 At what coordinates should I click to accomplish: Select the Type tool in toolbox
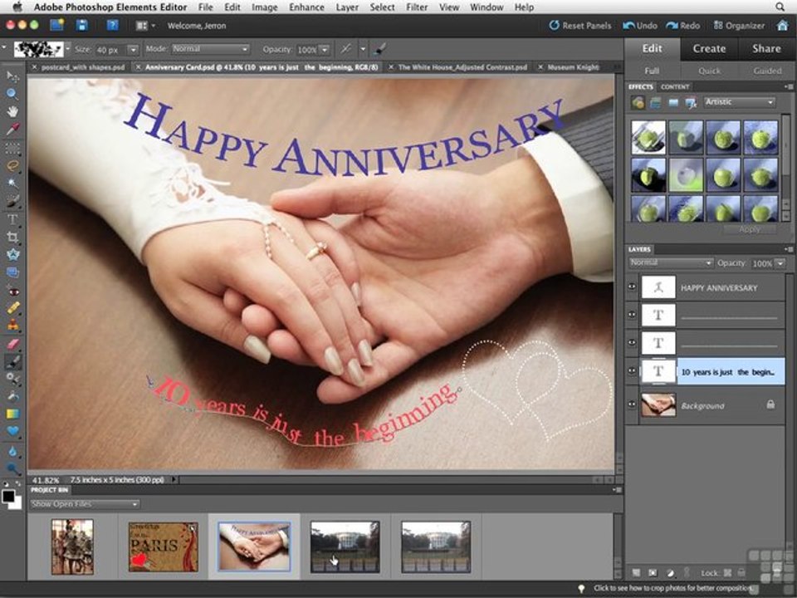12,219
